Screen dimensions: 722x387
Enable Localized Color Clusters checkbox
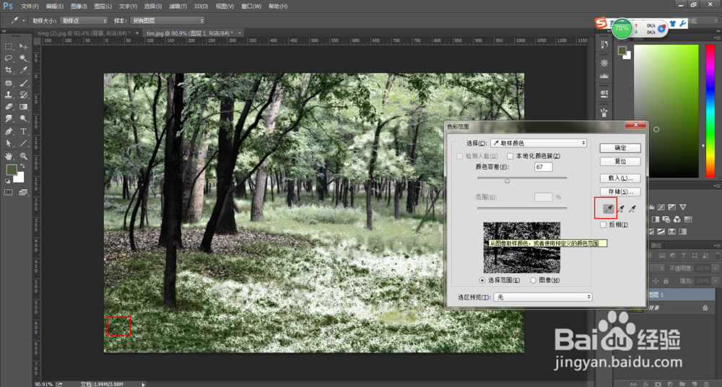510,156
